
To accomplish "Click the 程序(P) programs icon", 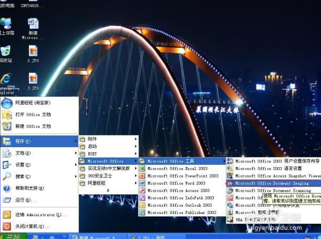I will [x=7, y=141].
